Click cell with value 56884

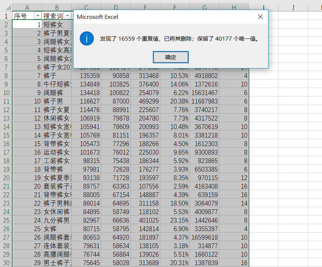[116, 254]
